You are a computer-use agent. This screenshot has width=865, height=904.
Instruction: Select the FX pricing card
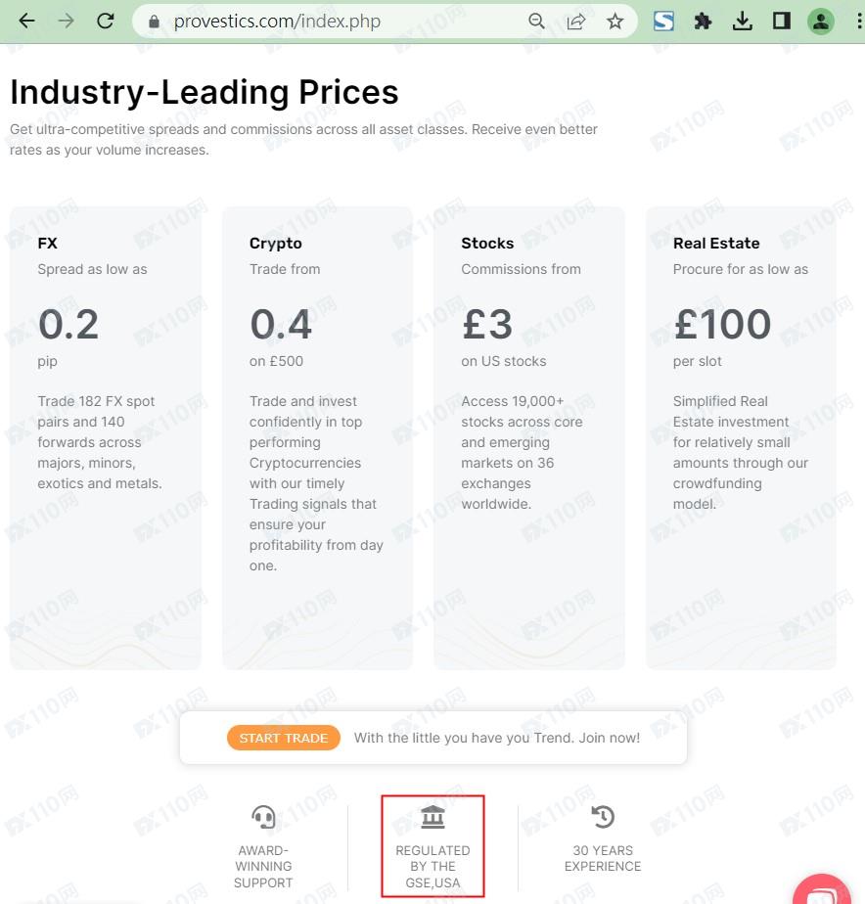click(x=106, y=437)
